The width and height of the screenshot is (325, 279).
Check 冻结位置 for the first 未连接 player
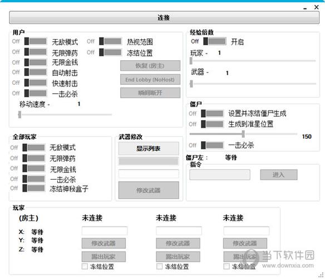[x=85, y=267]
